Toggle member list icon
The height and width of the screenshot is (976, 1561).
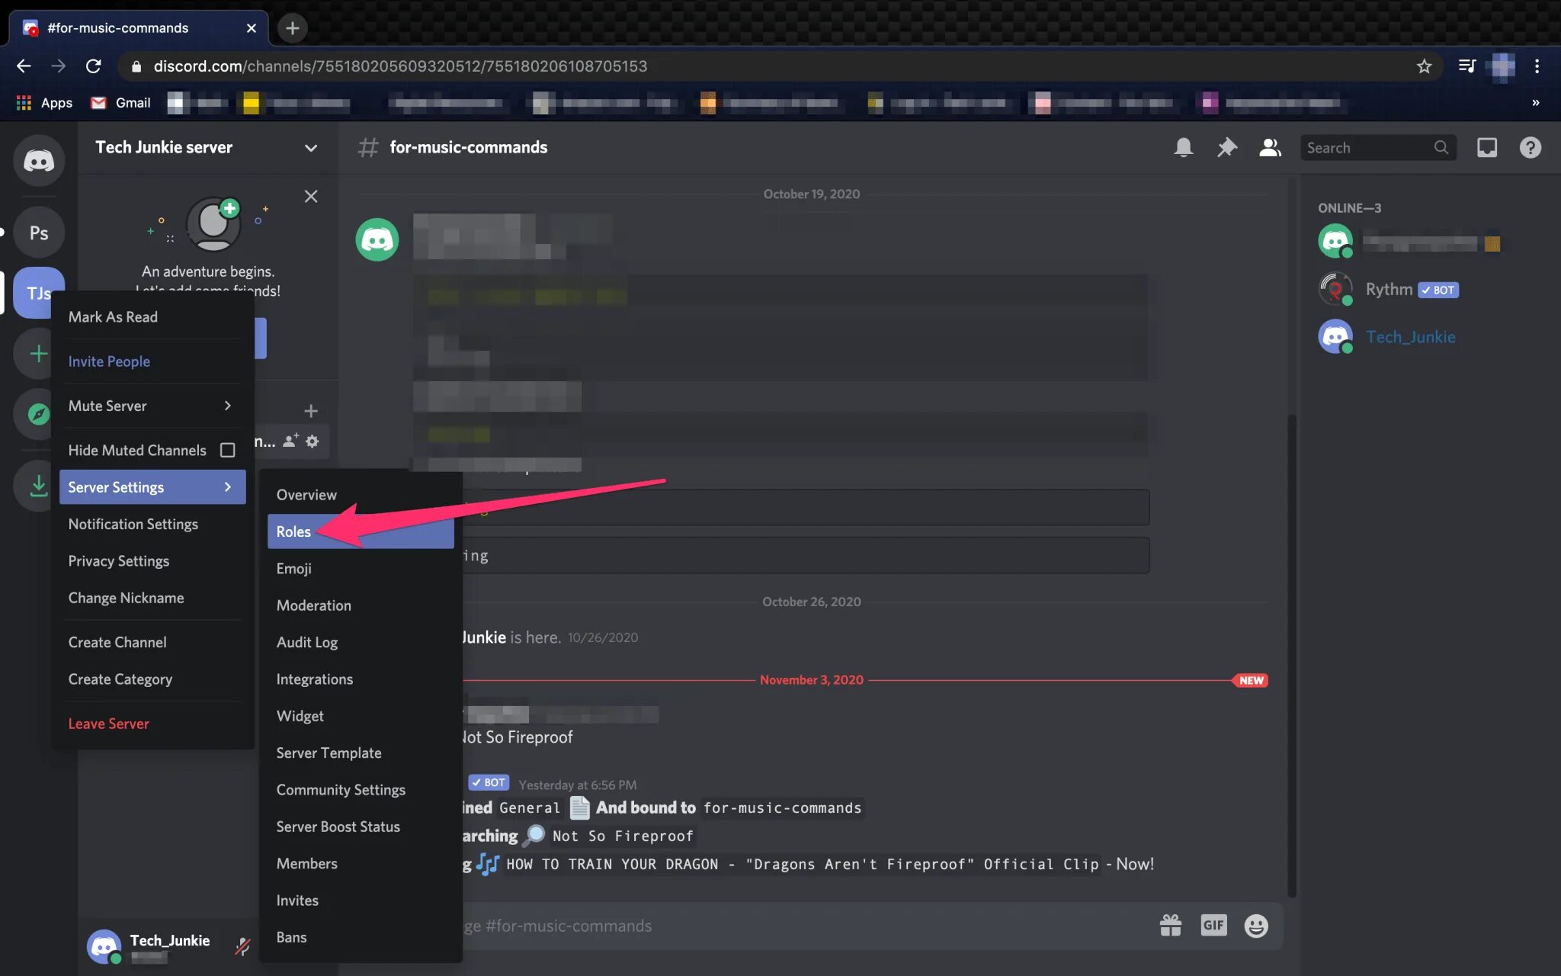[x=1269, y=147]
